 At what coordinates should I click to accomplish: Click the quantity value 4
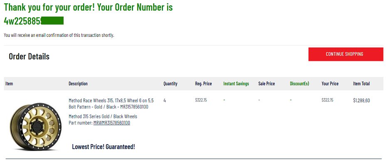tap(165, 101)
